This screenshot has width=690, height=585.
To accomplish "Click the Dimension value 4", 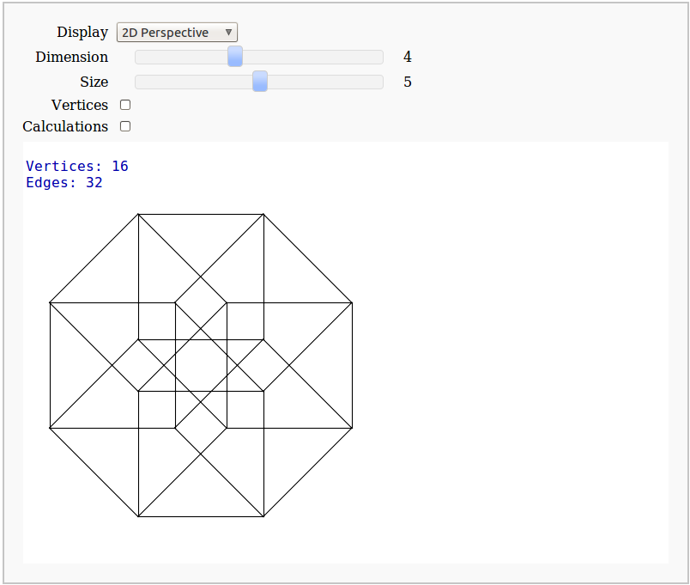I will (408, 57).
